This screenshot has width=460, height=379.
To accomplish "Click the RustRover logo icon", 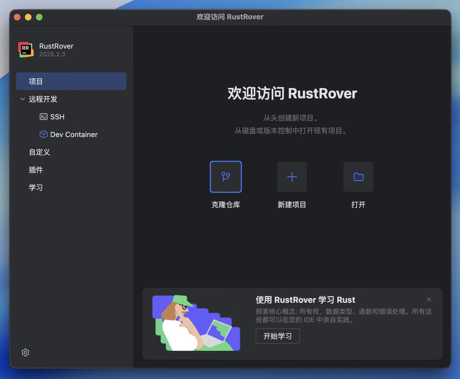I will [x=26, y=50].
